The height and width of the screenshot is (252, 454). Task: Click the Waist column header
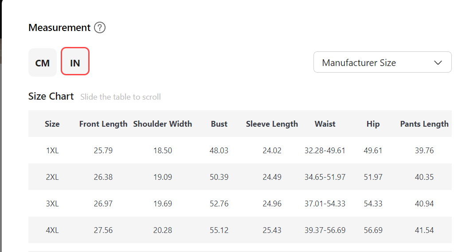tap(325, 124)
